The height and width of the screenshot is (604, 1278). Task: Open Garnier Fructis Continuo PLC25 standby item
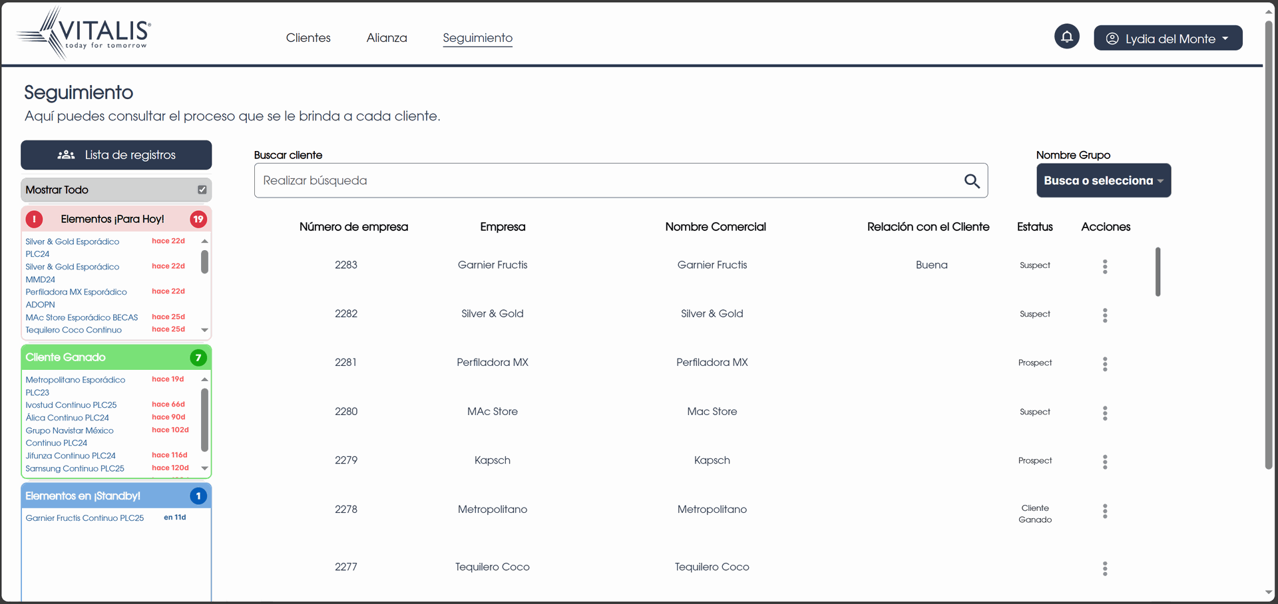coord(85,518)
